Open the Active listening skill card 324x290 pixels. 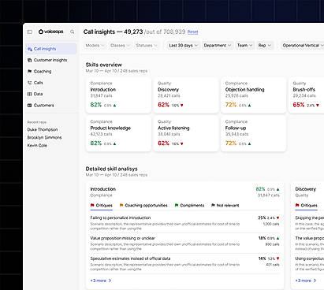click(x=186, y=134)
